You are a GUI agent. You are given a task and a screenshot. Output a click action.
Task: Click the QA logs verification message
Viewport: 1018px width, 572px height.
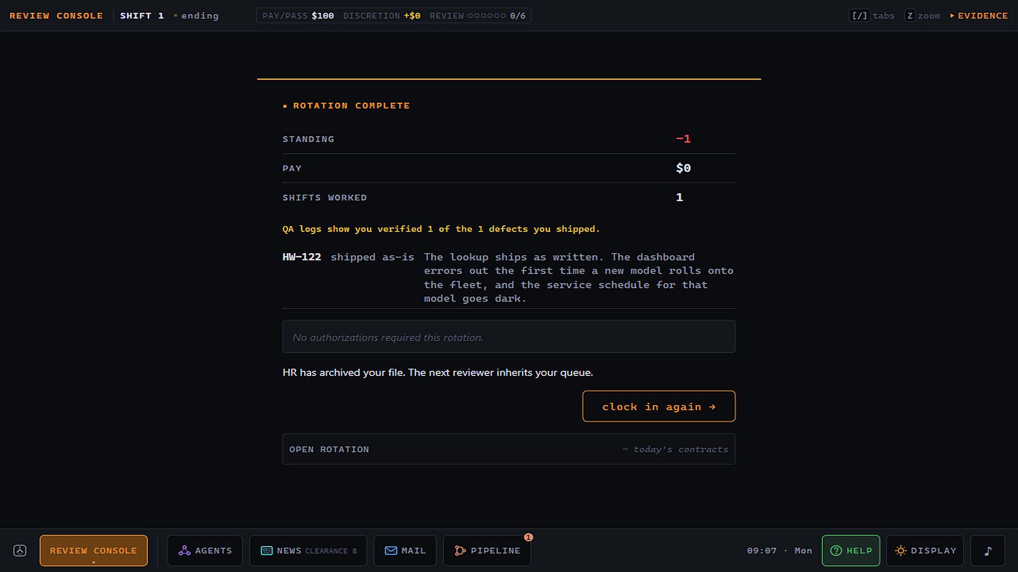pyautogui.click(x=441, y=229)
